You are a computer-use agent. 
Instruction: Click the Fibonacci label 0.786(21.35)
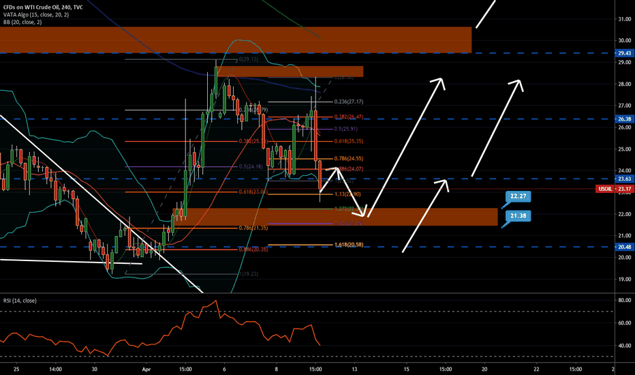pyautogui.click(x=253, y=228)
